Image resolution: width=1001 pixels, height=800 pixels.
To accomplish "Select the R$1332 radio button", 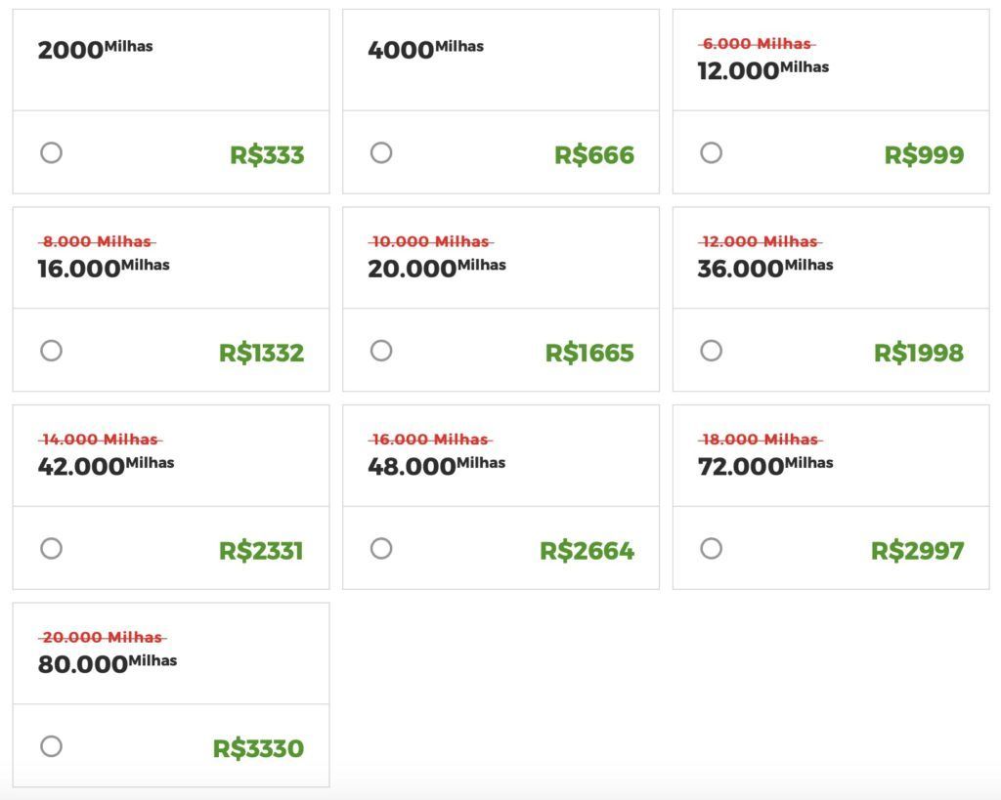I will pyautogui.click(x=51, y=351).
